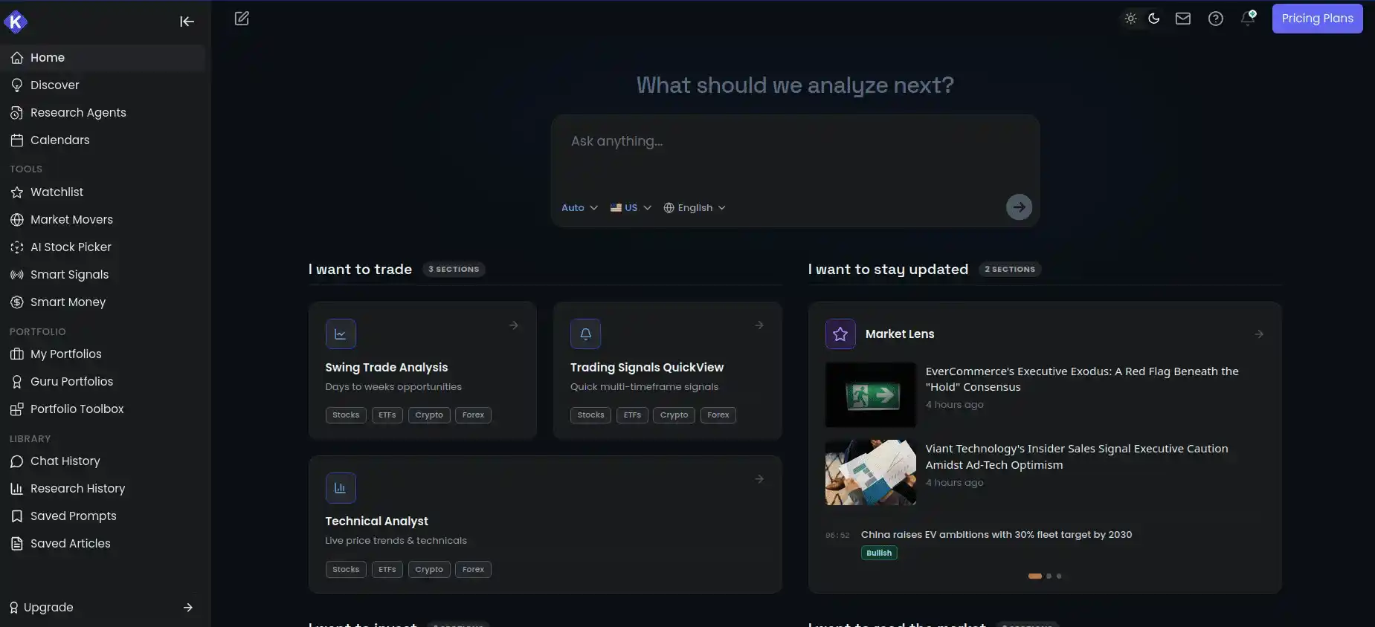Switch to light theme sun toggle
The height and width of the screenshot is (627, 1375).
pos(1130,19)
